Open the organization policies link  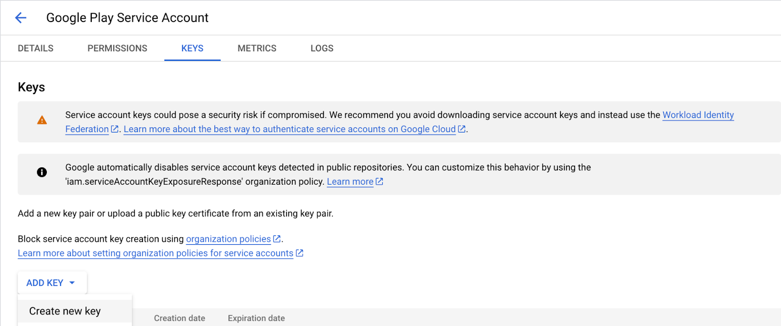coord(228,239)
